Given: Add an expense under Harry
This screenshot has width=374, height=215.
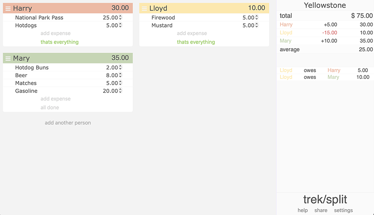Looking at the screenshot, I should point(56,33).
